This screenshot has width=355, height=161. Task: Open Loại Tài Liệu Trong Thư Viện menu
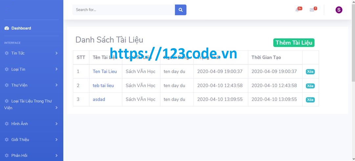(32, 104)
